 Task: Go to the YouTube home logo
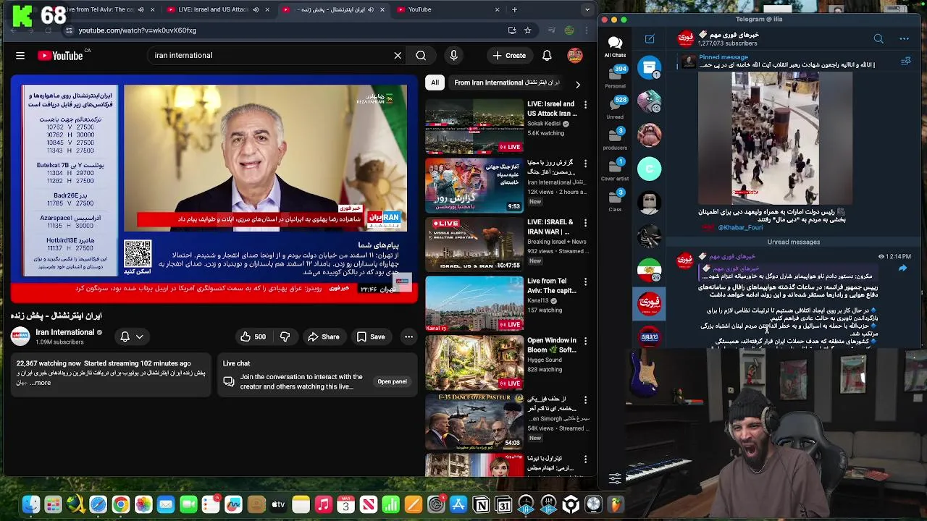tap(60, 56)
